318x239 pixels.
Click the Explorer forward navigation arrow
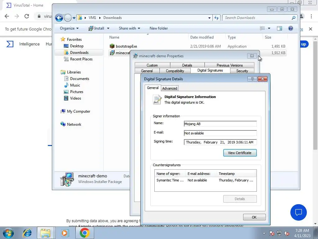pos(68,18)
